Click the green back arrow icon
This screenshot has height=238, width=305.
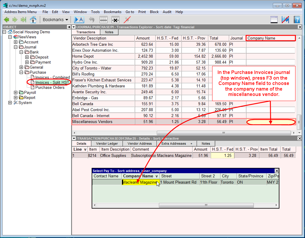(7, 20)
